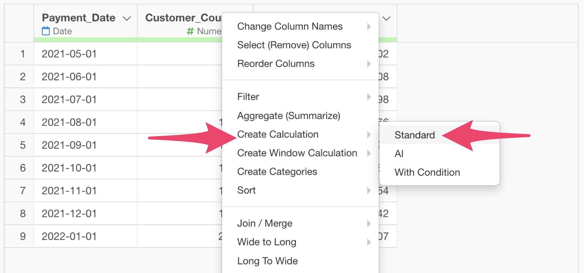The image size is (584, 273).
Task: Expand the Reorder Columns submenu
Action: tap(300, 64)
